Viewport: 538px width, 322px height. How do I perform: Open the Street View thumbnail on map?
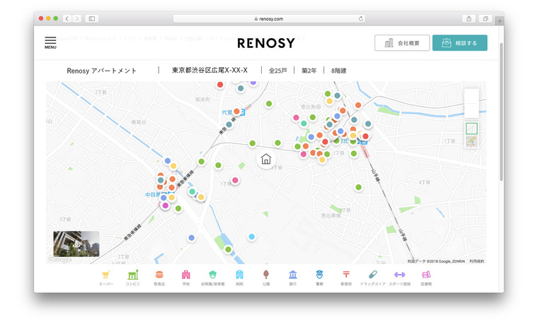coord(76,244)
